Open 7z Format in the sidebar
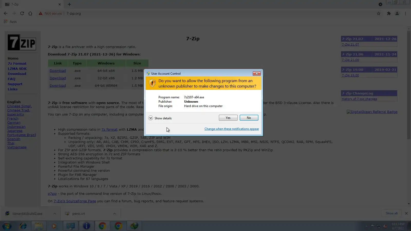The height and width of the screenshot is (231, 411). 17,64
